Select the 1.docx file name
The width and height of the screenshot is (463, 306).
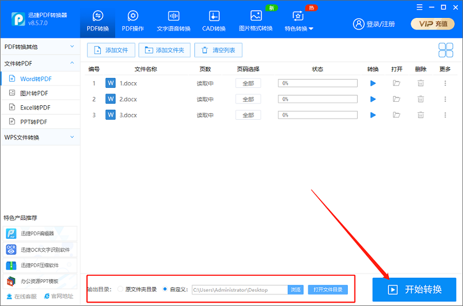pyautogui.click(x=128, y=83)
